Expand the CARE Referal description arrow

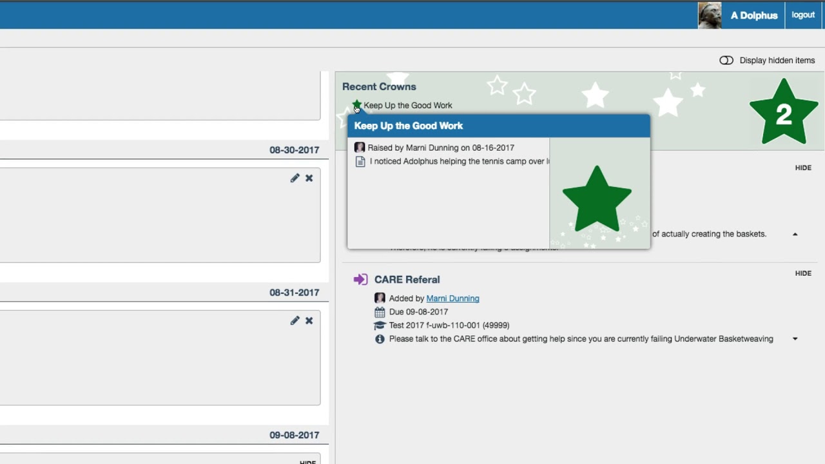click(x=795, y=339)
